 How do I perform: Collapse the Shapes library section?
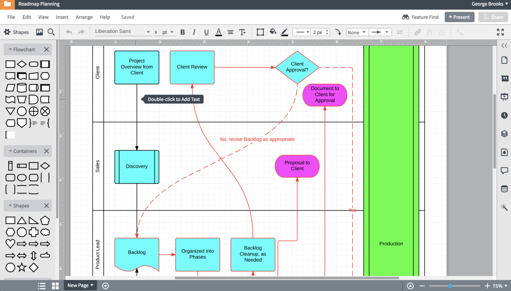[11, 206]
